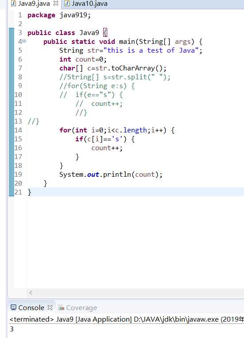Screen dimensions: 244x338
Task: Click the closing brace on line 21
Action: pyautogui.click(x=30, y=192)
